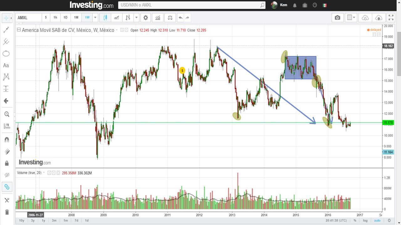Toggle fullscreen mode

391,18
